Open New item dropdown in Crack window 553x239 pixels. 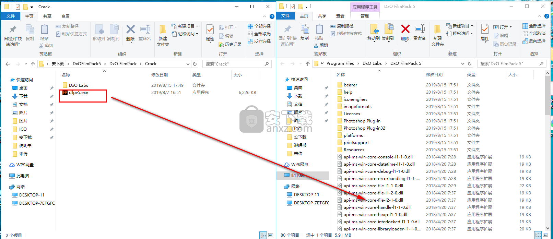(x=185, y=26)
